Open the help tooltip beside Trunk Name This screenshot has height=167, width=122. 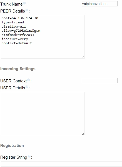(24, 3)
